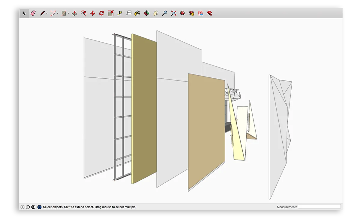Click the 'Measurements' label

point(287,207)
